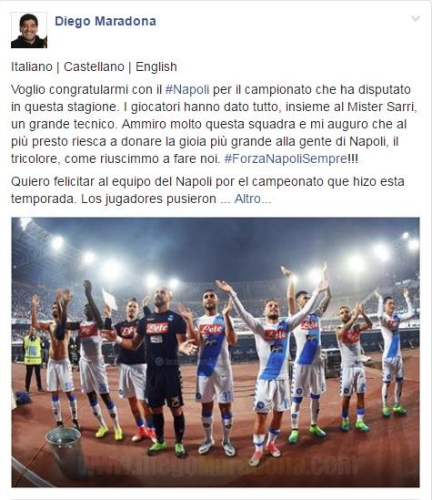Open the #Napoli hashtag
Image resolution: width=432 pixels, height=500 pixels.
[x=187, y=89]
